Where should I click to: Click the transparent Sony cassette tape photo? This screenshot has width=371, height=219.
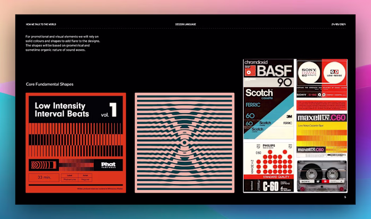[322, 176]
